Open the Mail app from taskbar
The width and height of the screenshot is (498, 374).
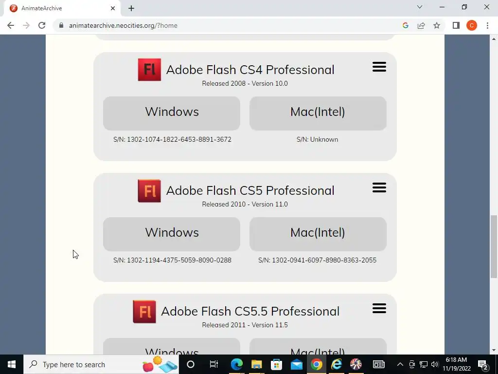pyautogui.click(x=296, y=364)
